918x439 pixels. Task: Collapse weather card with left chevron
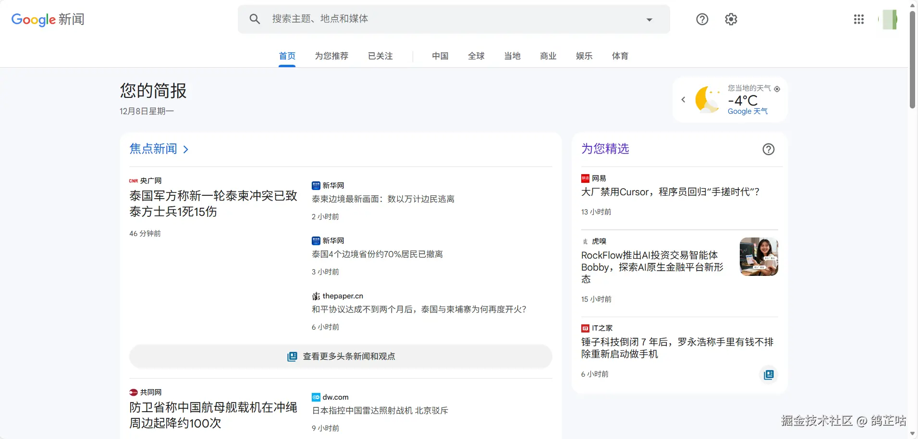[683, 100]
